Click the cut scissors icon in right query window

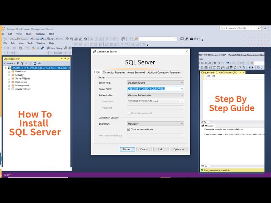[215, 63]
